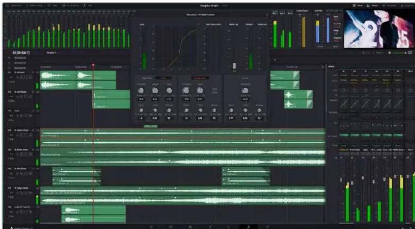Image resolution: width=415 pixels, height=229 pixels.
Task: Switch to the Color page icon
Action: [x=229, y=227]
